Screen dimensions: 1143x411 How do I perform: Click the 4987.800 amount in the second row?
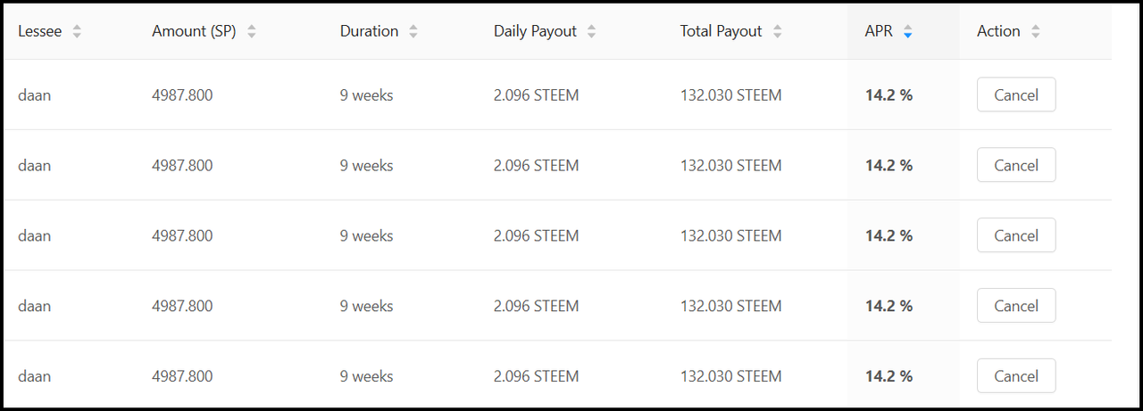182,165
